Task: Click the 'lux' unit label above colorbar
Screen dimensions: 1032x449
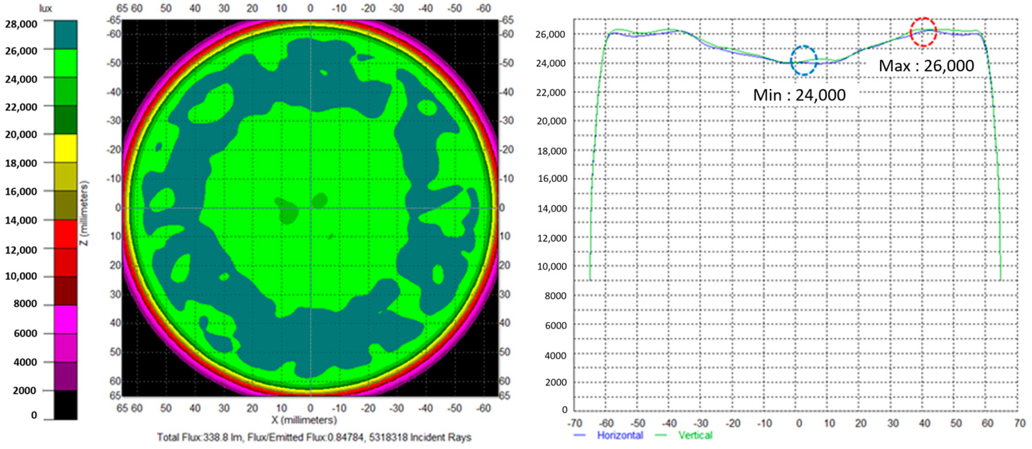Action: 45,8
